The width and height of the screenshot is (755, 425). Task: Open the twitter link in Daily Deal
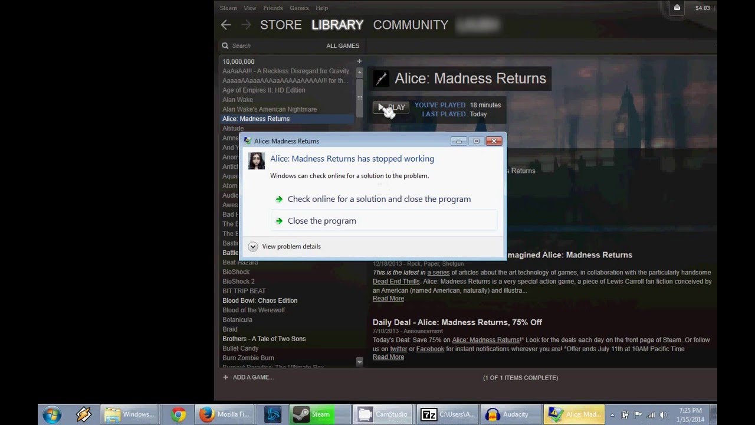tap(399, 349)
